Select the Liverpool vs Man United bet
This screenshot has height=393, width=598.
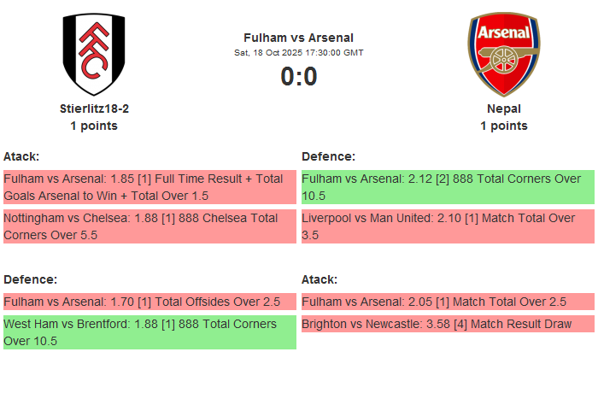pos(448,226)
